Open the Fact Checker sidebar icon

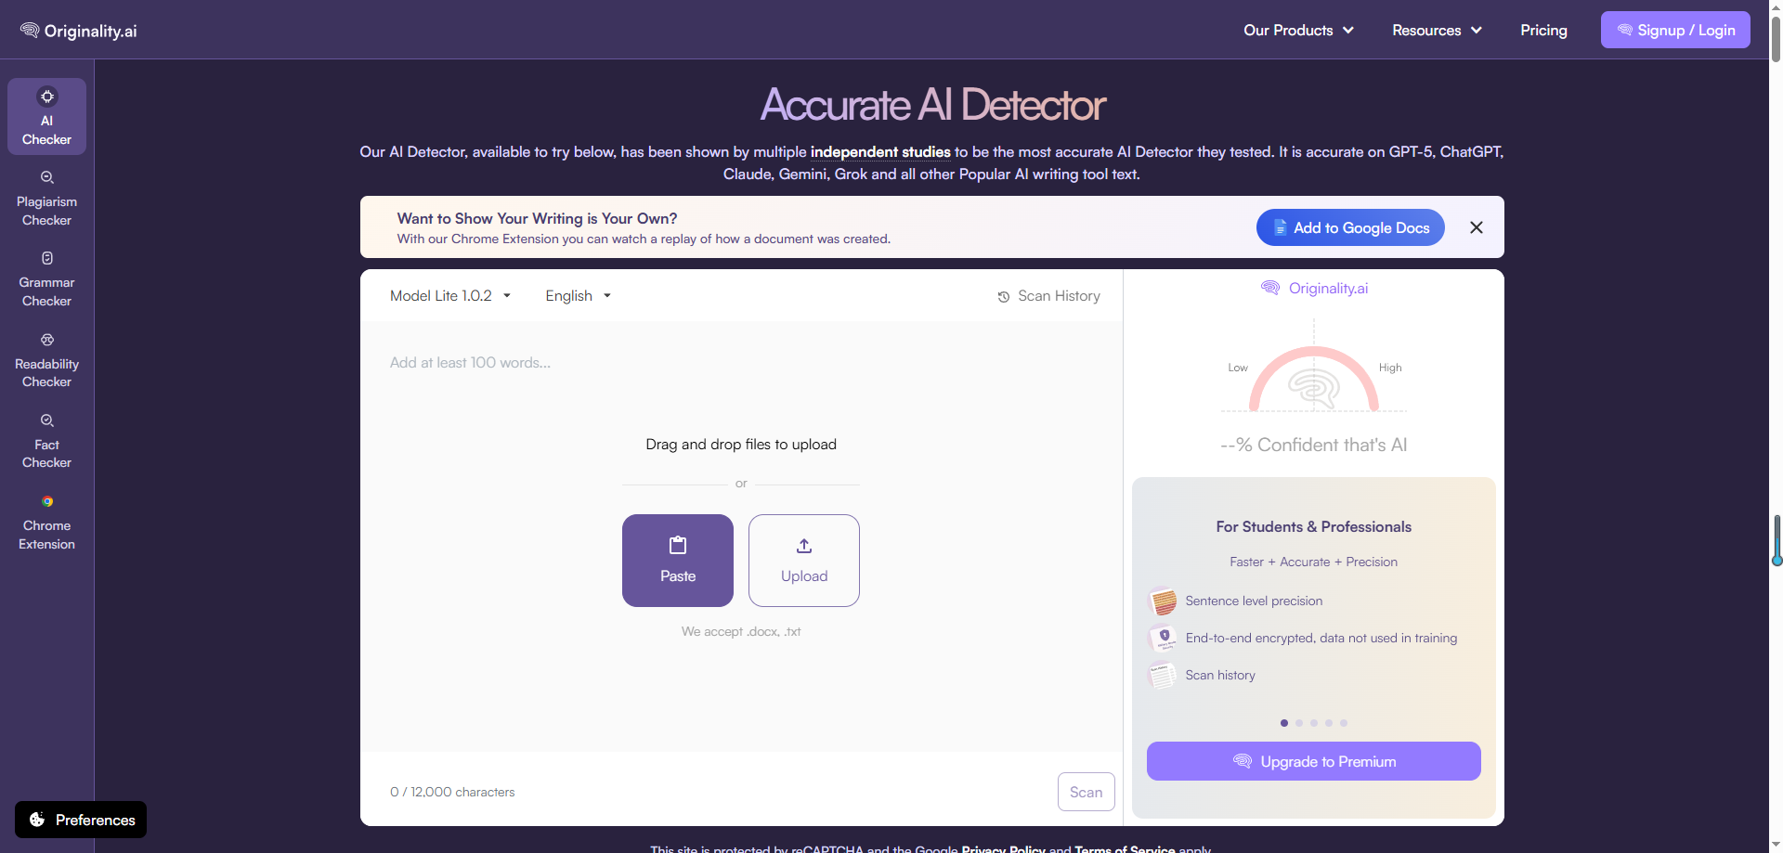[x=47, y=420]
